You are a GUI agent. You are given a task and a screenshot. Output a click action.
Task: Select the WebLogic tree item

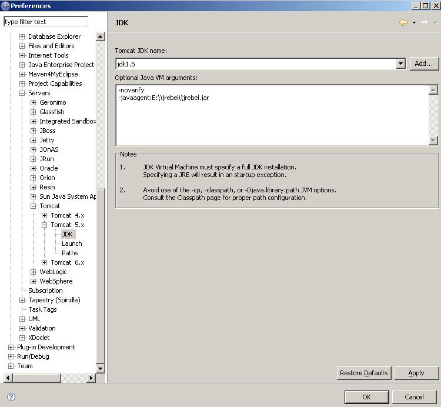[x=53, y=272]
